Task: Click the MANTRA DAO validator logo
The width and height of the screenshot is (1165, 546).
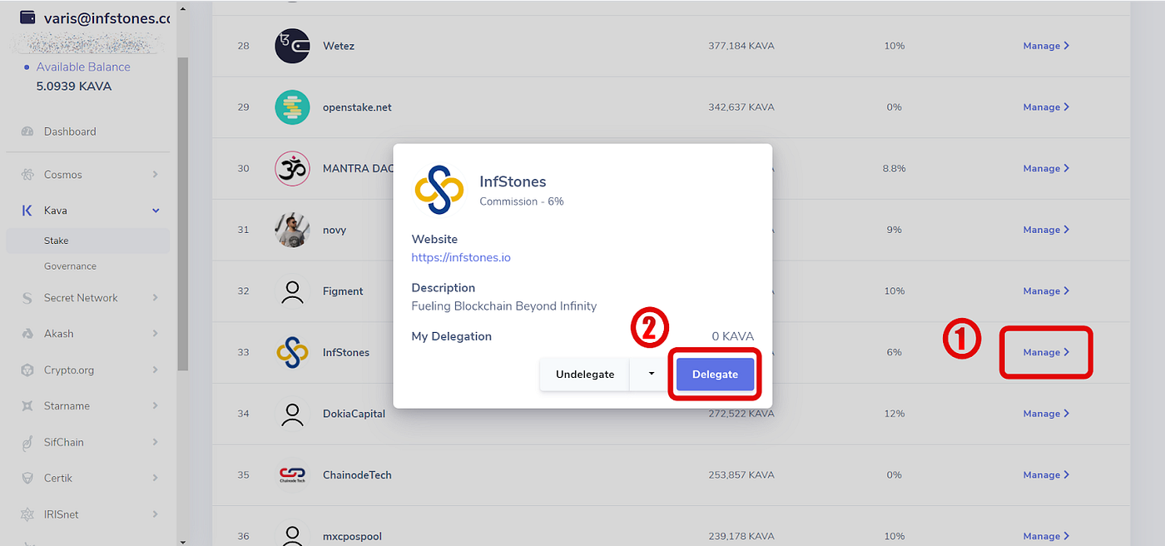Action: point(292,168)
